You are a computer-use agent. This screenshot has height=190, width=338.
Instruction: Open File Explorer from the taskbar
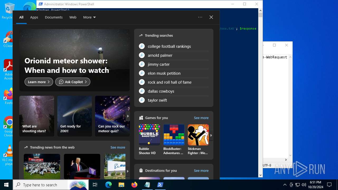(x=121, y=185)
